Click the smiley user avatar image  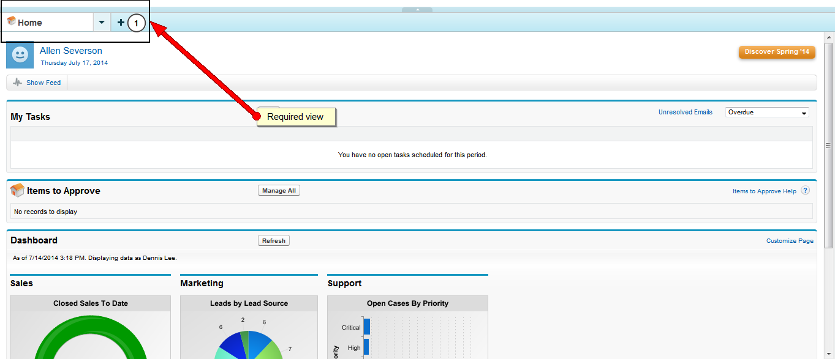pos(20,55)
